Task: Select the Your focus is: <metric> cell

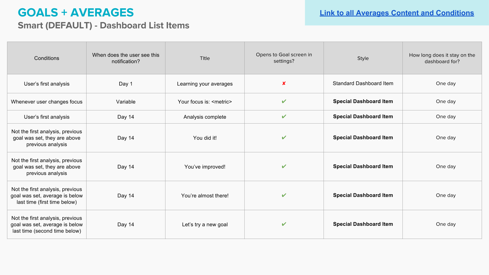Action: pyautogui.click(x=205, y=102)
